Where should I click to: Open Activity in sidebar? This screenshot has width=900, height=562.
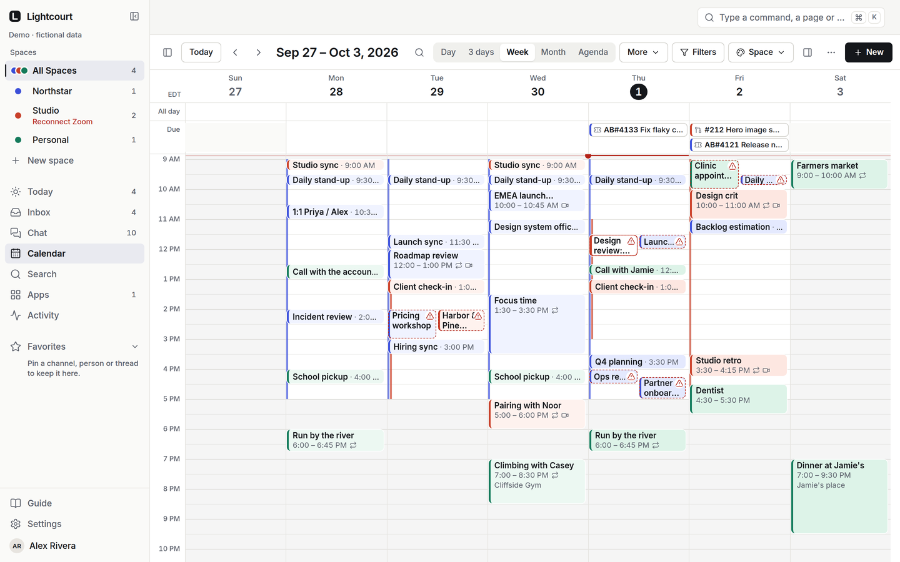[74, 315]
